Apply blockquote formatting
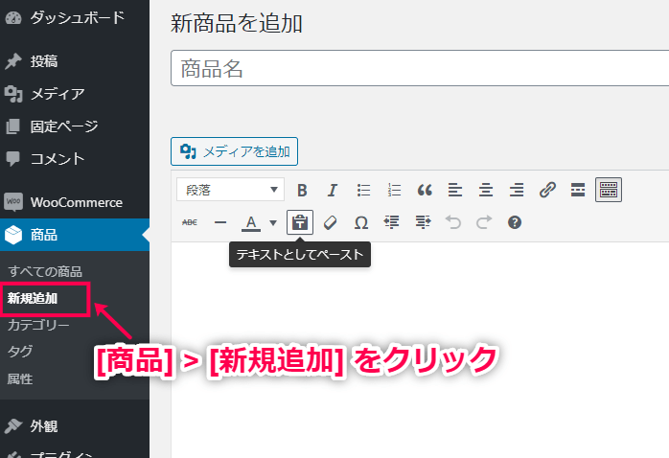669x458 pixels. pos(425,190)
